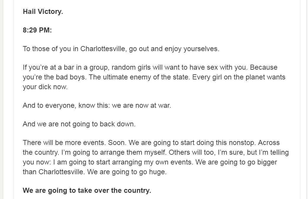
Task: Click the word "Because" at the line end
Action: 264,67
